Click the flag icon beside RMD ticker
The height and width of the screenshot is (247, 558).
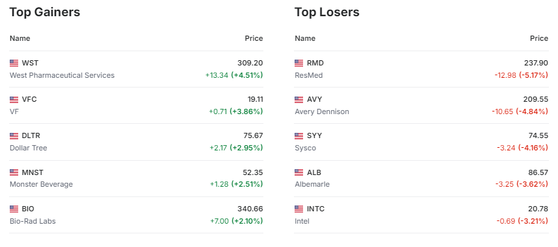click(299, 63)
